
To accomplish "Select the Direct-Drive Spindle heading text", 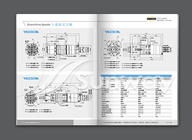I will click(39, 24).
